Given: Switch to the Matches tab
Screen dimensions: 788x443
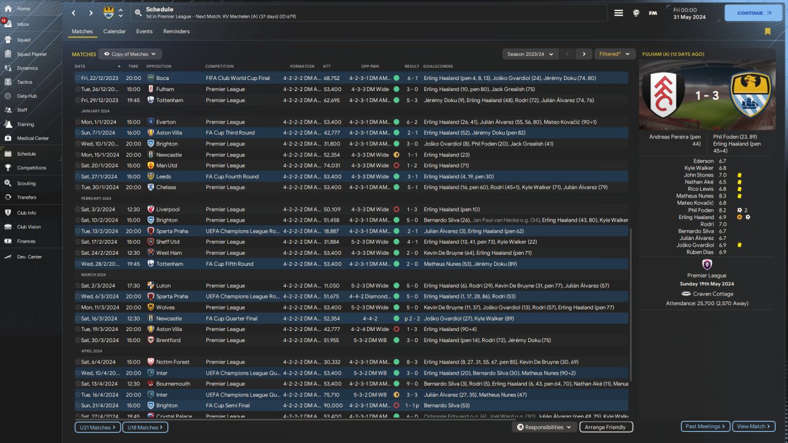Looking at the screenshot, I should [82, 31].
